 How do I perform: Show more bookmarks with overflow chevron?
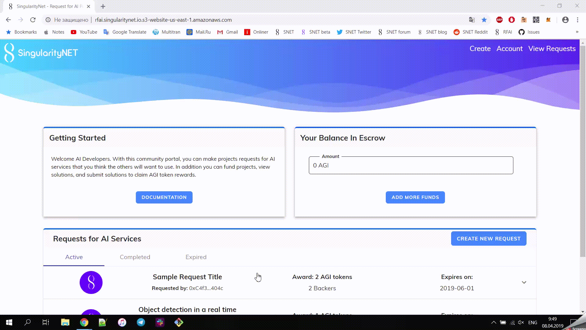pos(577,32)
